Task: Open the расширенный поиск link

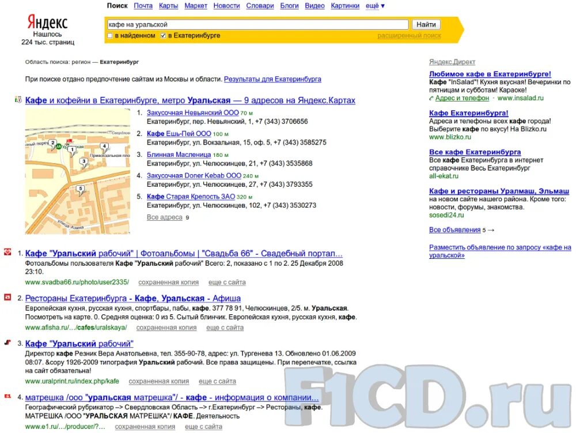Action: coord(409,36)
